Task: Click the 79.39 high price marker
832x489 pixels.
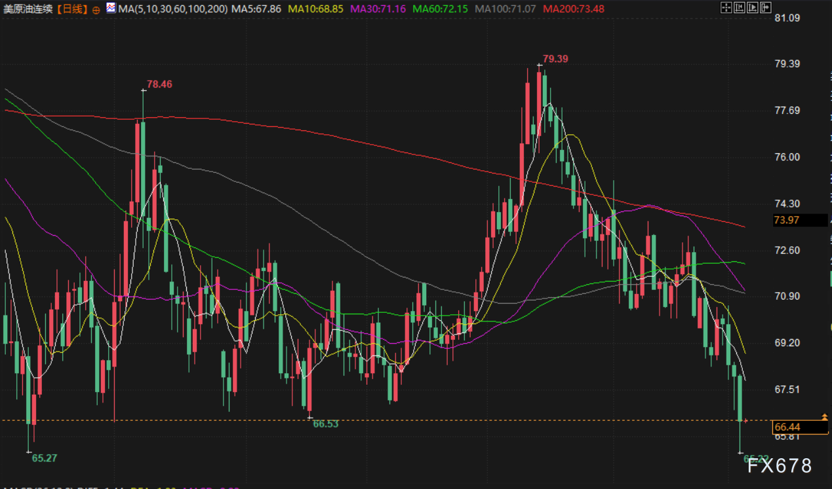Action: [555, 59]
